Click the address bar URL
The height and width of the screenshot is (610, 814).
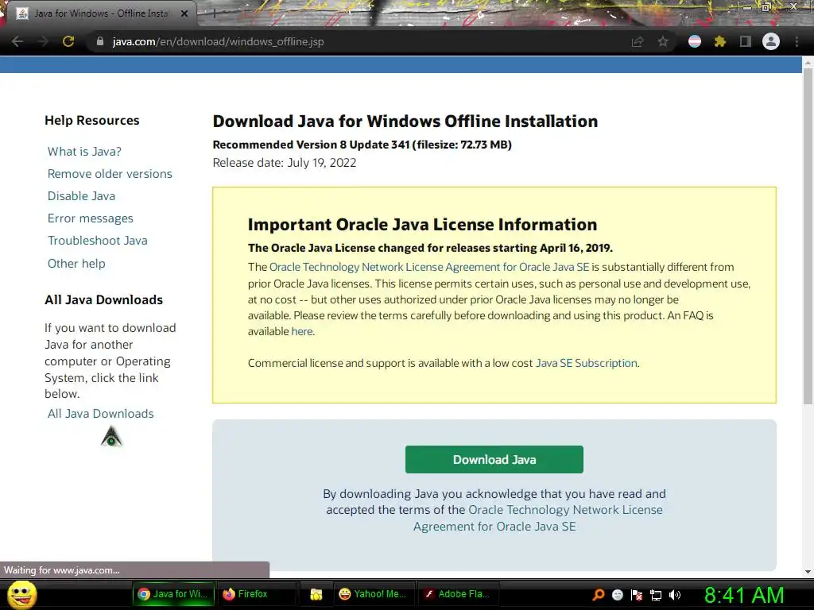click(x=218, y=41)
